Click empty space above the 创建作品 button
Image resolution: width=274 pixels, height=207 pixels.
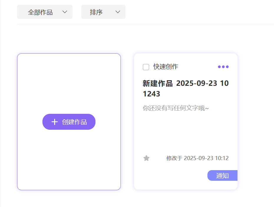[x=69, y=83]
